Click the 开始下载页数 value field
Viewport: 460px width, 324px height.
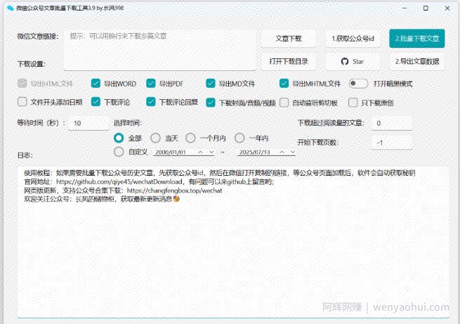[x=392, y=143]
